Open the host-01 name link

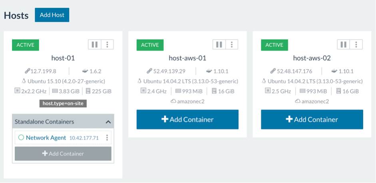point(63,58)
